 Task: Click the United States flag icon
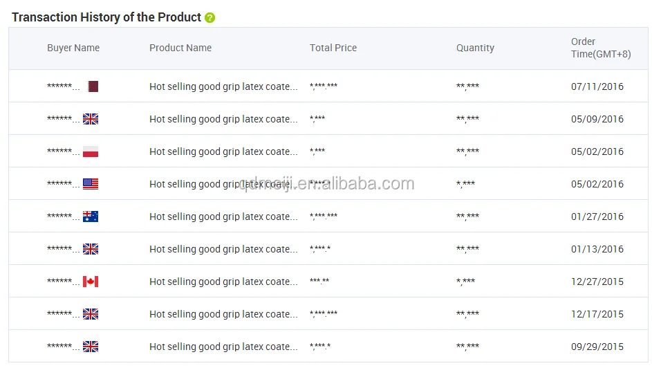(91, 184)
